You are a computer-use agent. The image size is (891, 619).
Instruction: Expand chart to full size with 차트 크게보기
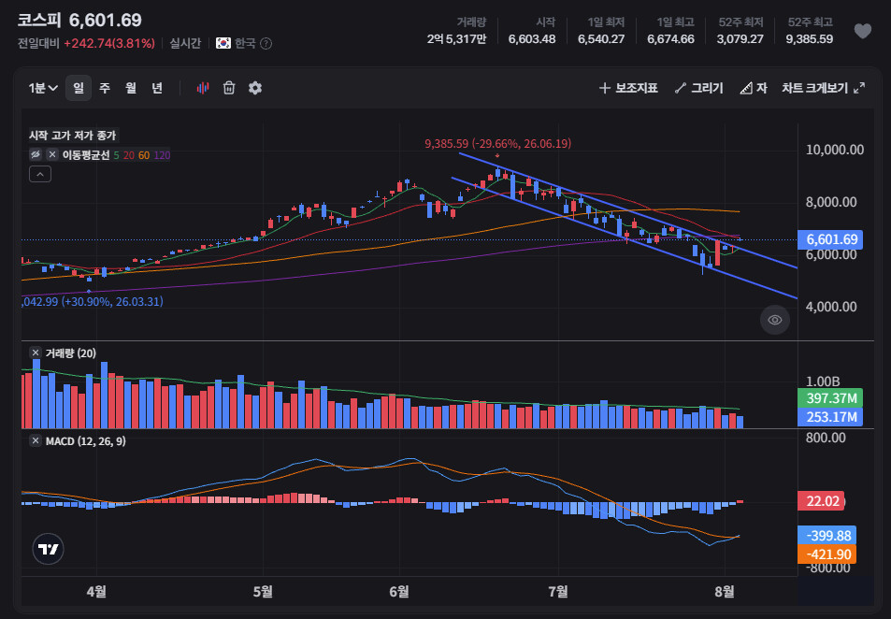coord(823,88)
